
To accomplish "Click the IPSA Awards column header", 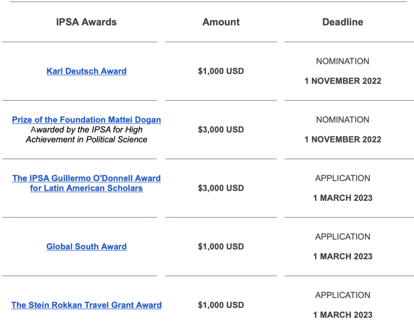I will coord(86,22).
